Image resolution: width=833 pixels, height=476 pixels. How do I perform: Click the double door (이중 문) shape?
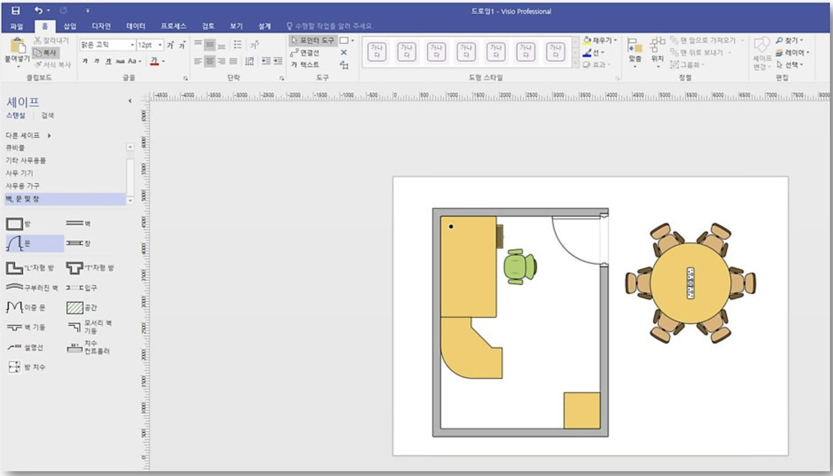tap(26, 307)
